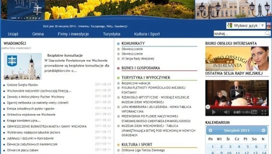The width and height of the screenshot is (272, 154).
Task: Go to previous calendar month
Action: [x=211, y=130]
